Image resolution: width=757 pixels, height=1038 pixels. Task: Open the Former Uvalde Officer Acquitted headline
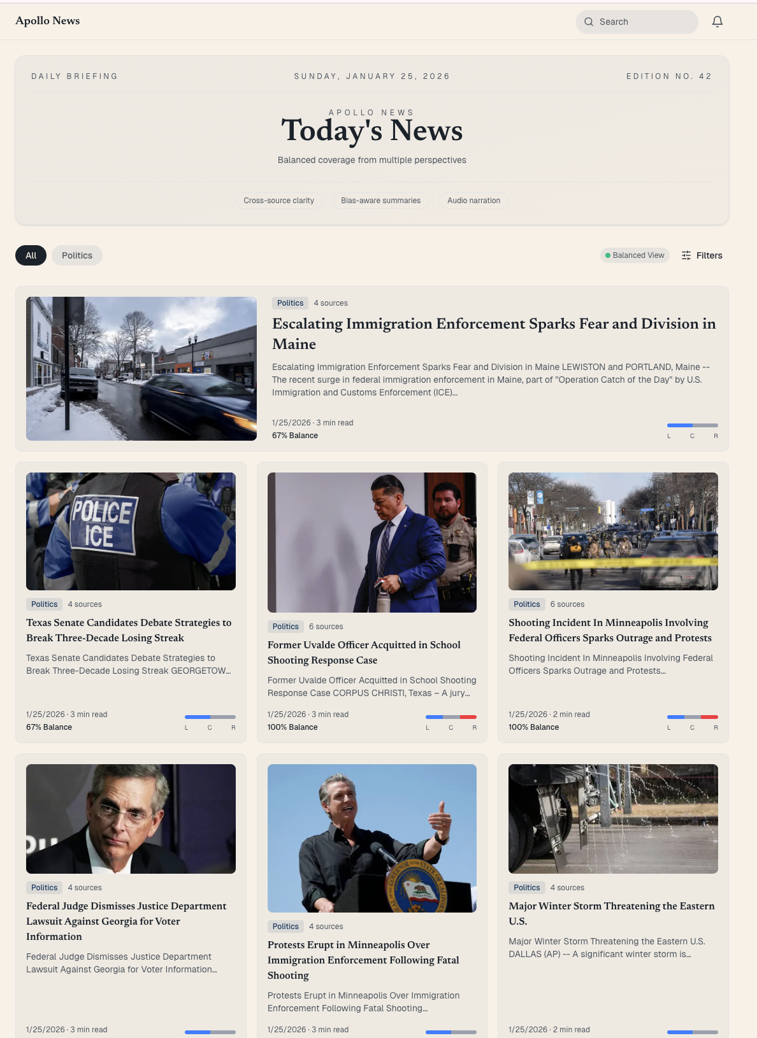tap(364, 653)
